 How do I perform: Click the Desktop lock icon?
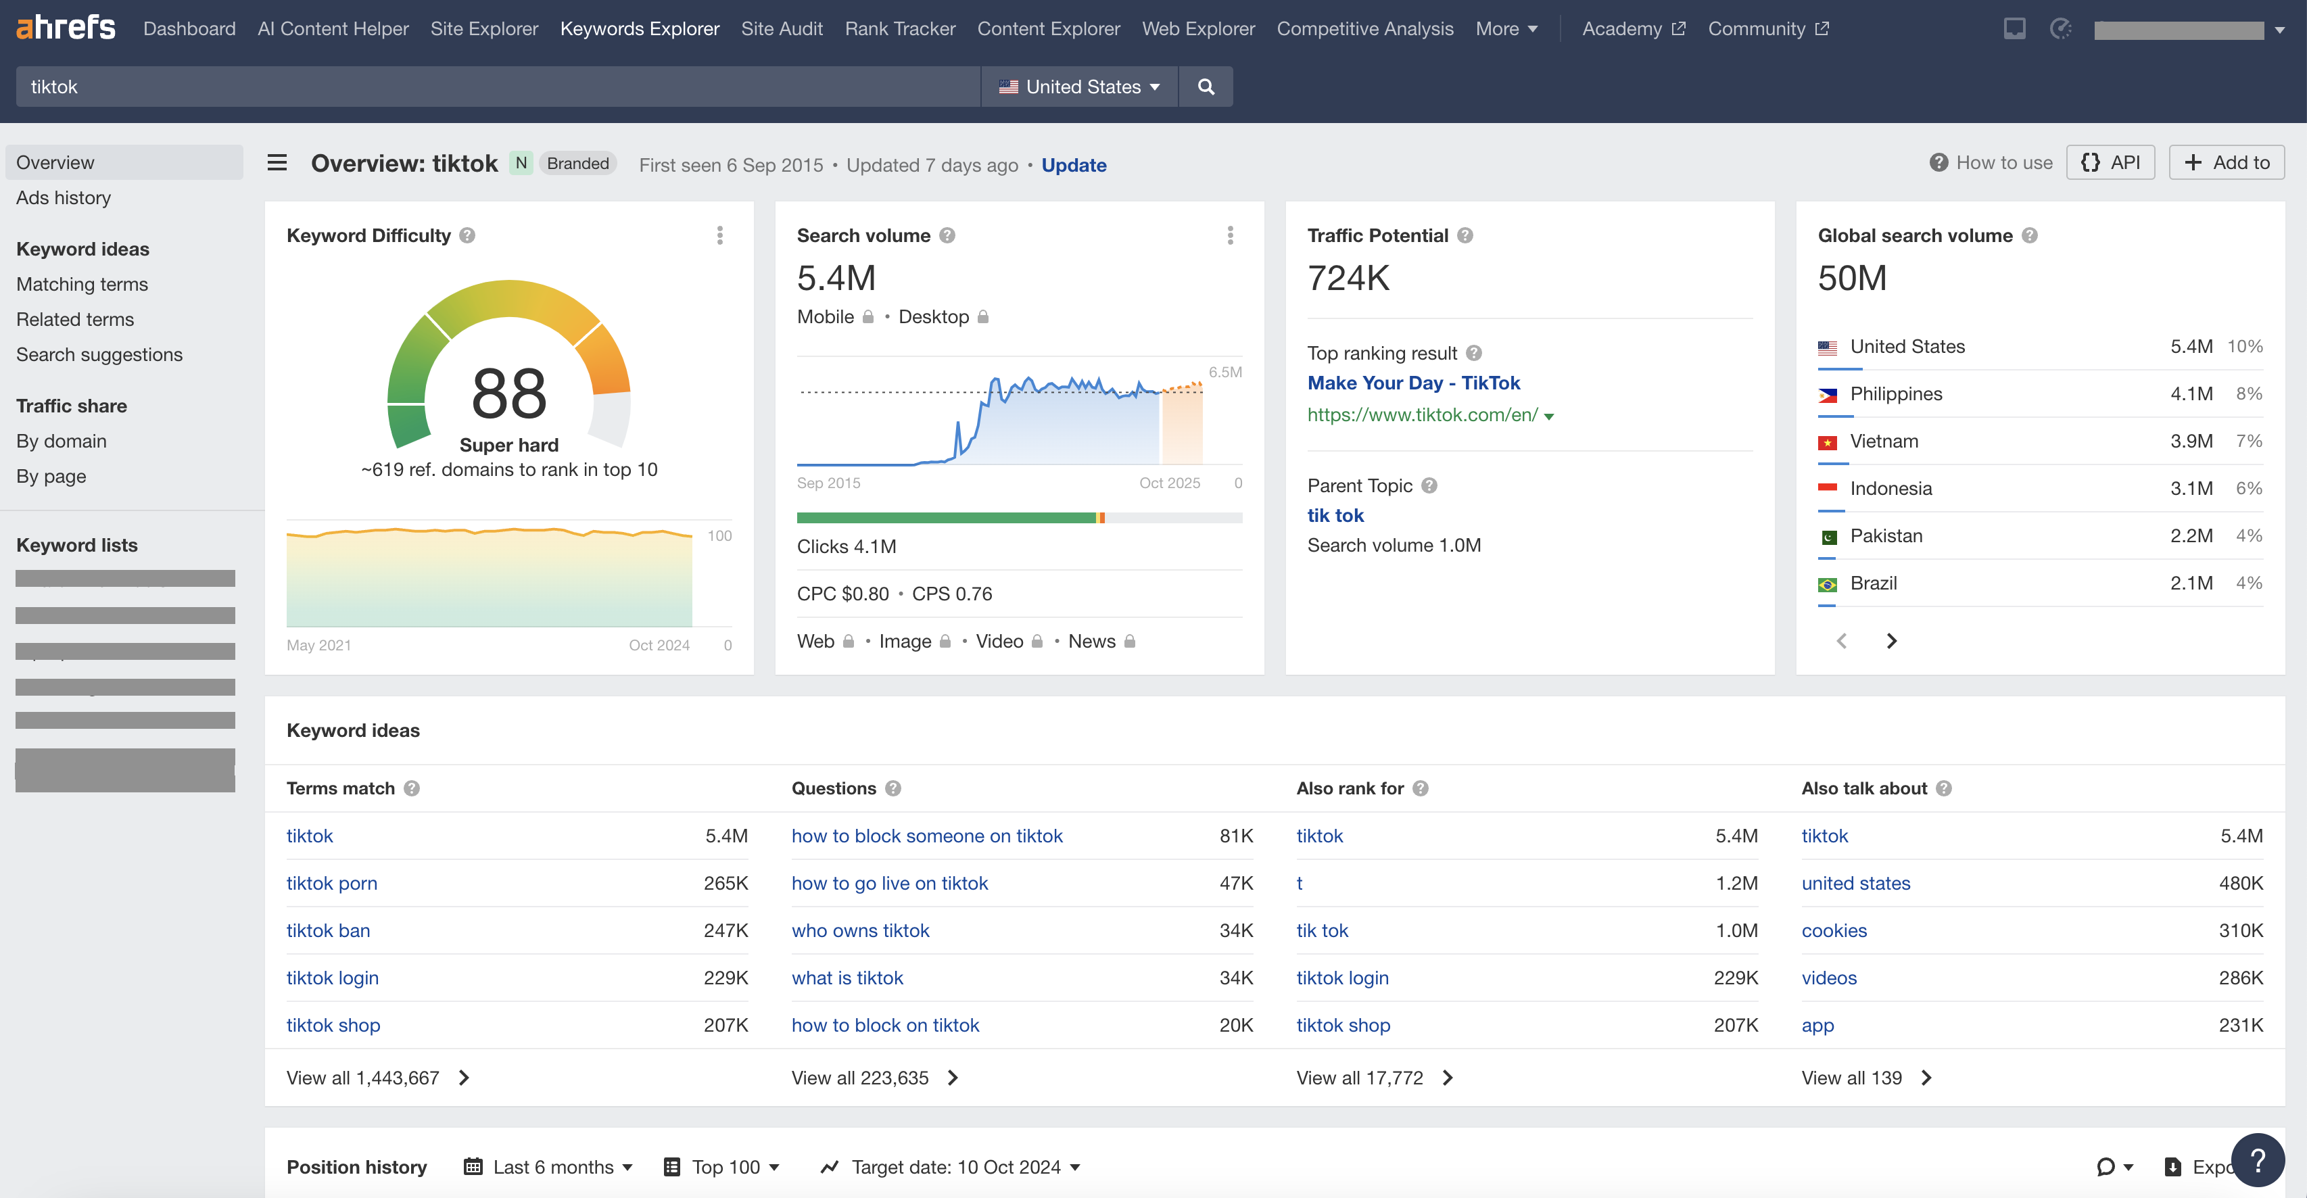point(983,317)
